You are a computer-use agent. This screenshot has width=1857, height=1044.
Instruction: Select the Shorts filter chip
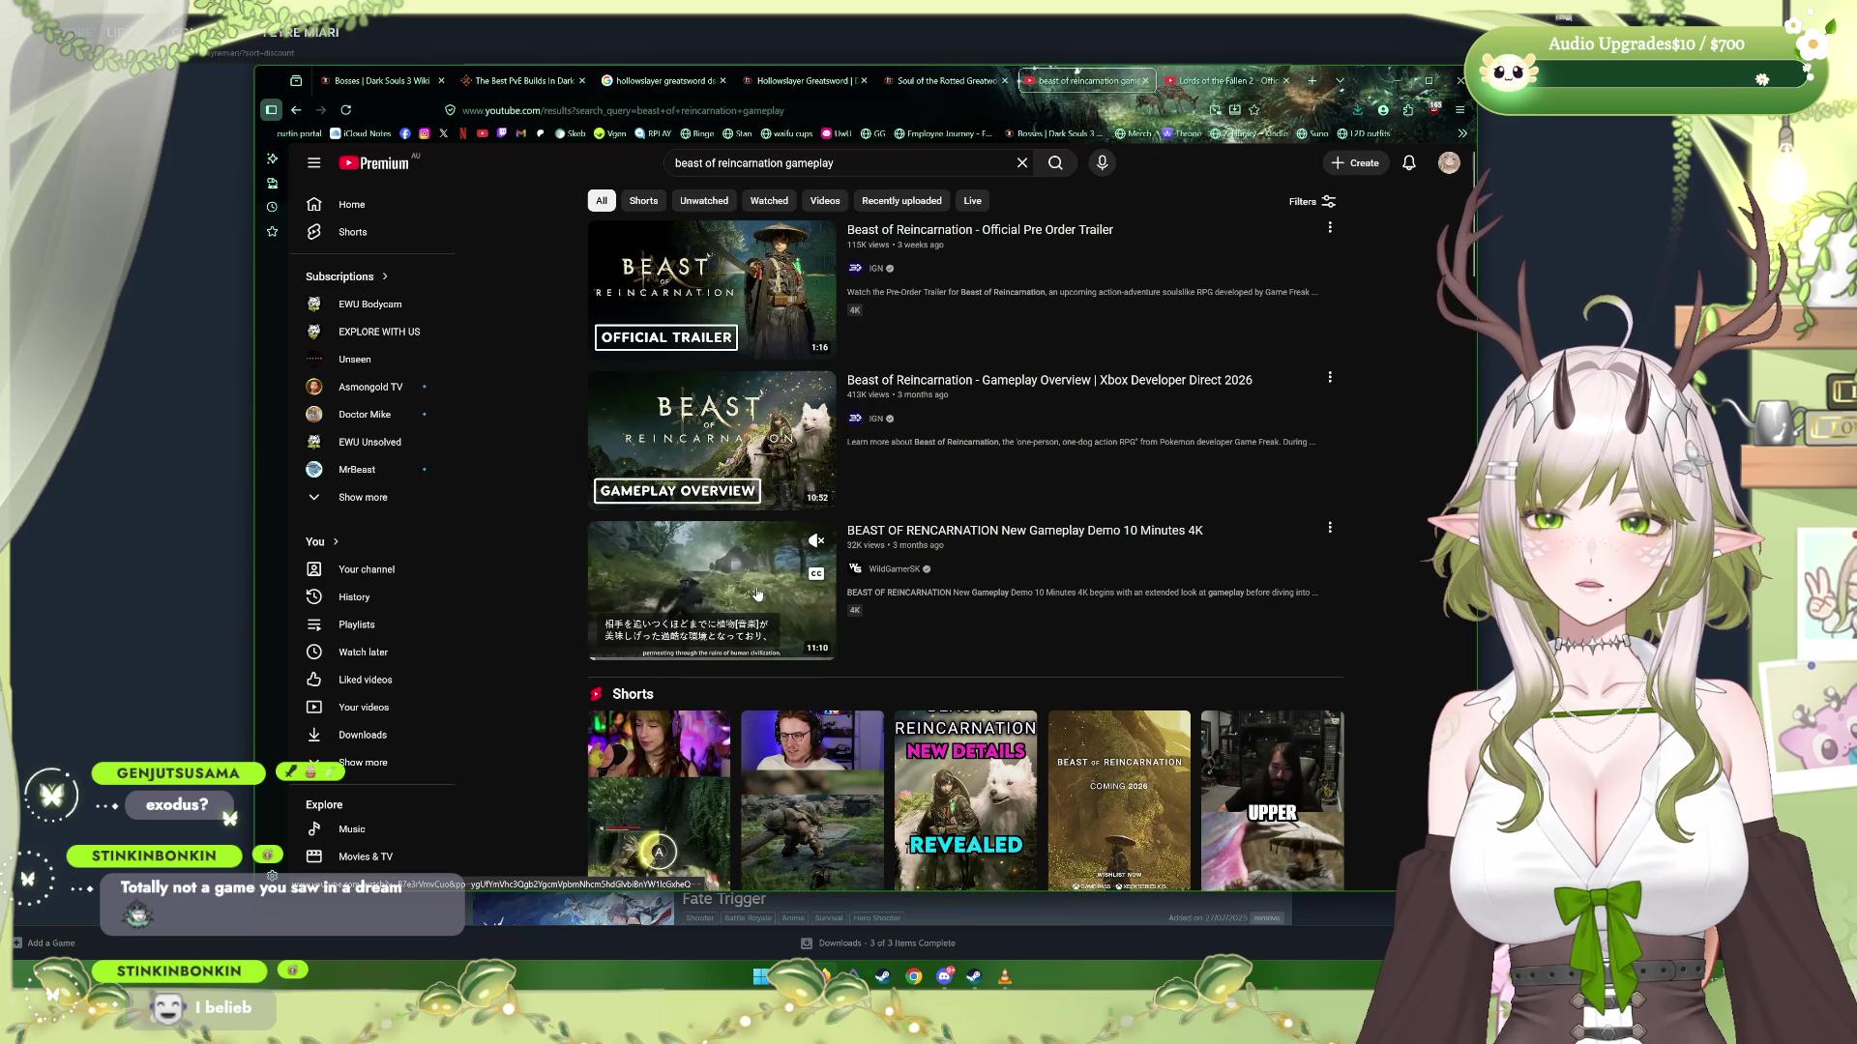[x=643, y=201]
